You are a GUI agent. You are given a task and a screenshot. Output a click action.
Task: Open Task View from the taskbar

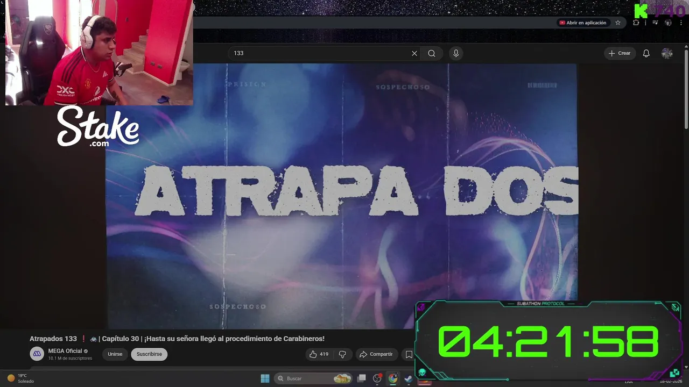pos(362,378)
